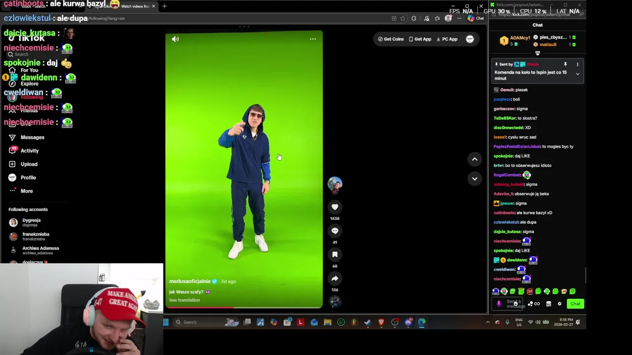Mute the TikTok video sound
The height and width of the screenshot is (355, 632).
point(175,39)
